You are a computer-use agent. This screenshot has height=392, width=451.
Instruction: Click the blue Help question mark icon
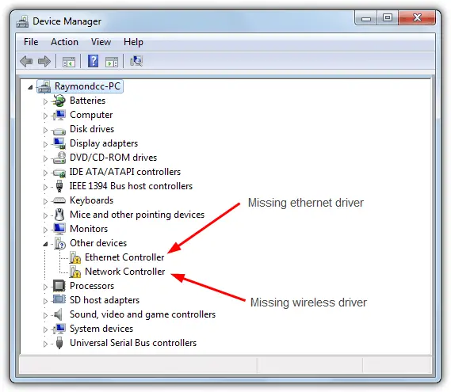tap(93, 61)
